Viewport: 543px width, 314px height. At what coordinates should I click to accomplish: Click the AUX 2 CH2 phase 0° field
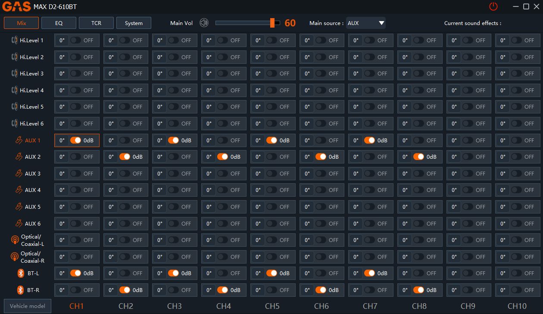pos(111,157)
